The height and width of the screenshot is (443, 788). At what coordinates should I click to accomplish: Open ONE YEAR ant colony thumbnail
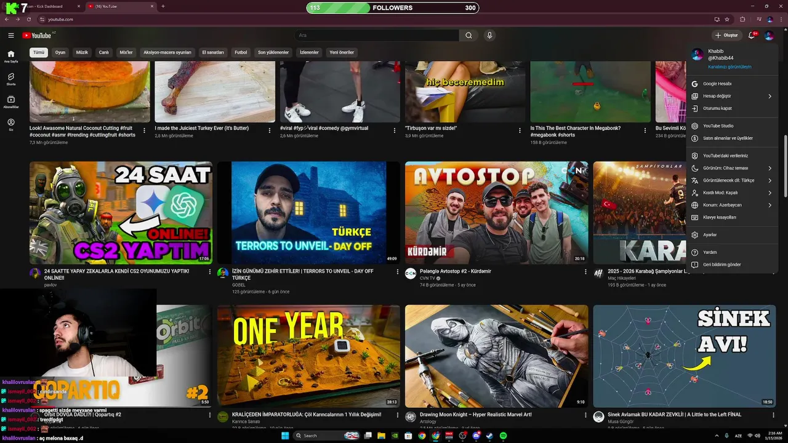(308, 356)
